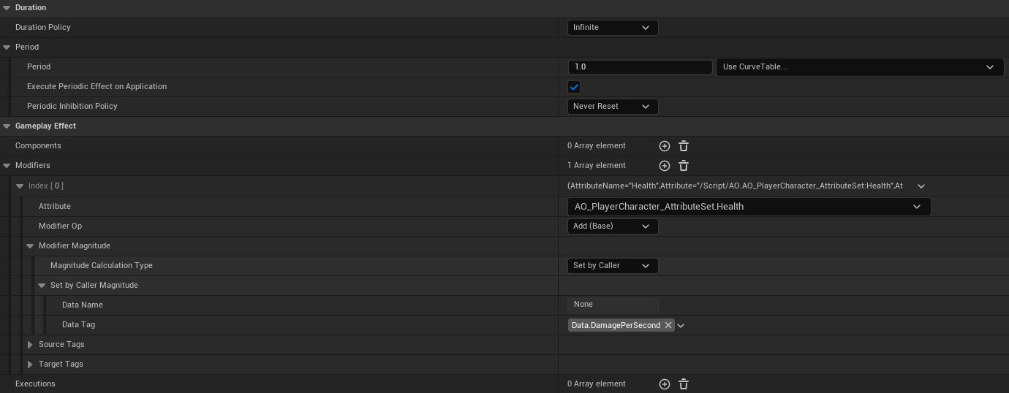
Task: Collapse the Modifier Magnitude section
Action: coord(30,246)
